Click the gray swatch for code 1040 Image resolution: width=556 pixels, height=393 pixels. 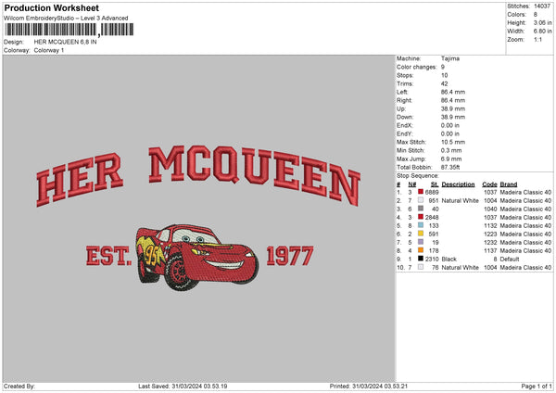(421, 209)
